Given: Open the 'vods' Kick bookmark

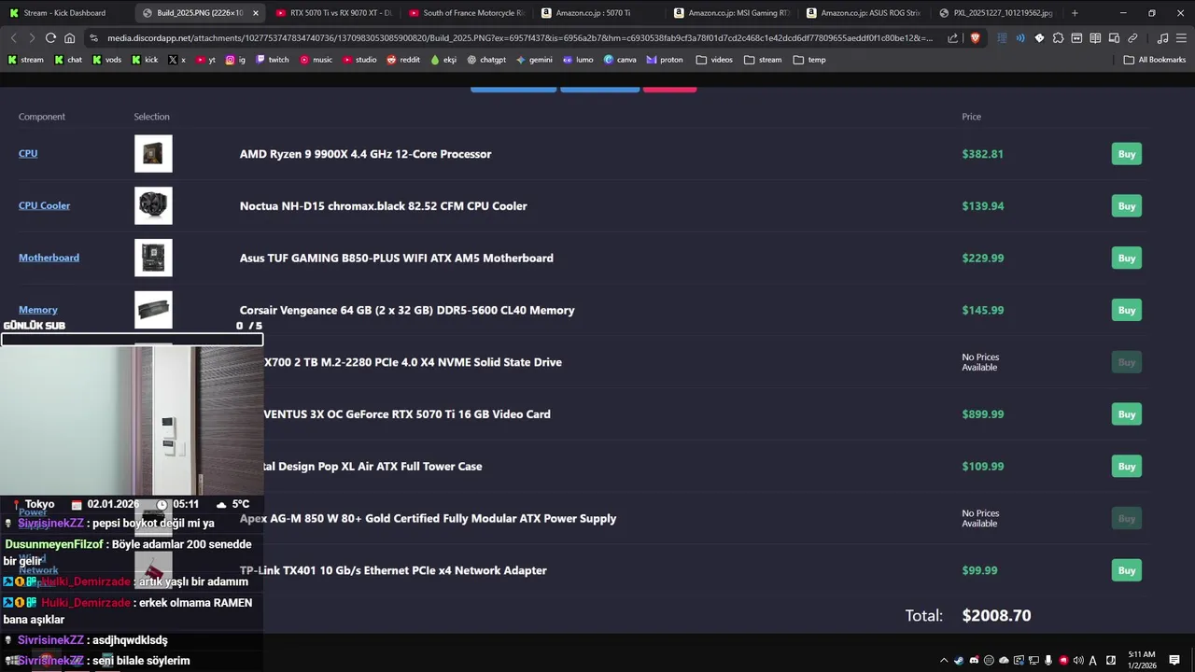Looking at the screenshot, I should [107, 60].
